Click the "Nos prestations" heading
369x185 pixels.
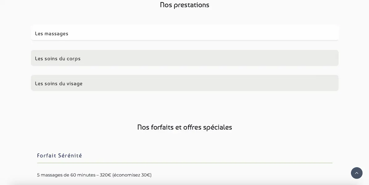tap(184, 5)
